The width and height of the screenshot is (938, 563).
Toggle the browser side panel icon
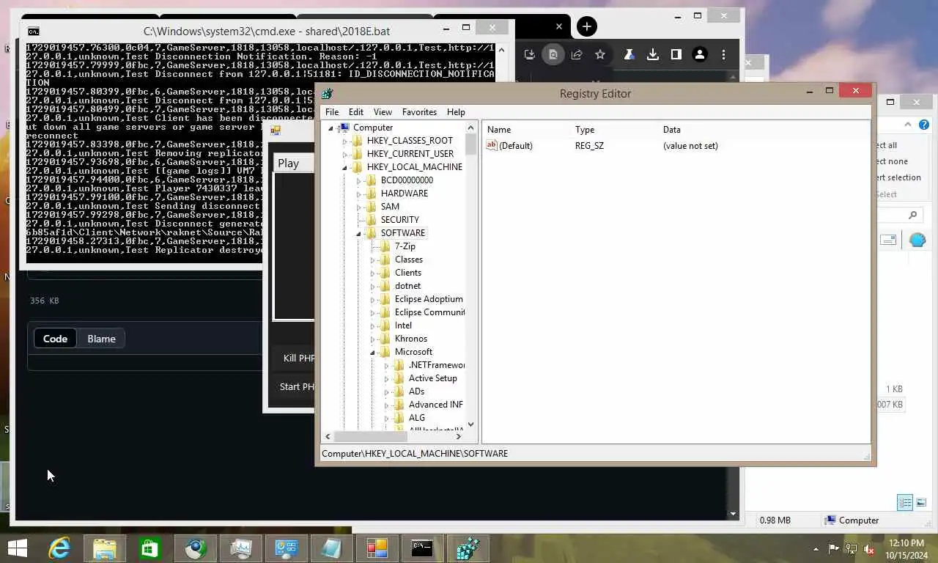click(676, 54)
